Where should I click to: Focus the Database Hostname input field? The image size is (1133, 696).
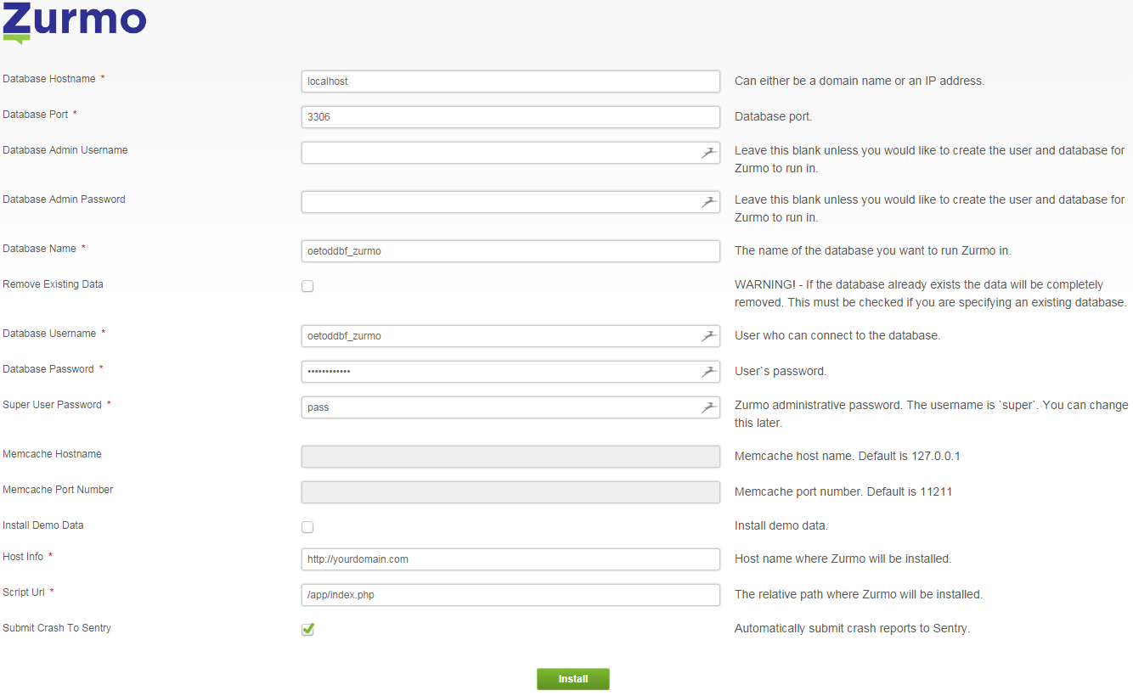pyautogui.click(x=510, y=81)
